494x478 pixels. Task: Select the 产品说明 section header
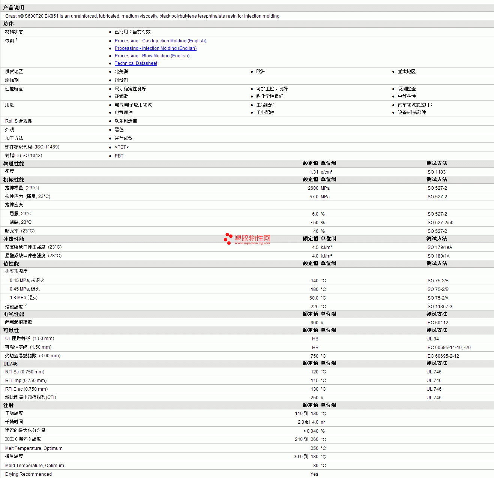pyautogui.click(x=14, y=8)
